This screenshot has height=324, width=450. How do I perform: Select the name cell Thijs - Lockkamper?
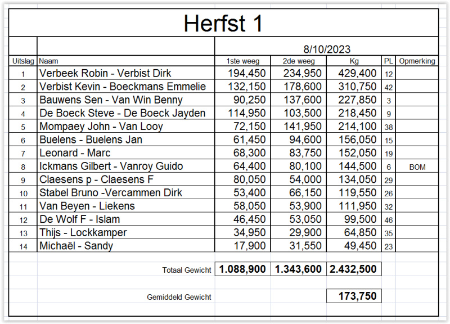click(x=83, y=233)
